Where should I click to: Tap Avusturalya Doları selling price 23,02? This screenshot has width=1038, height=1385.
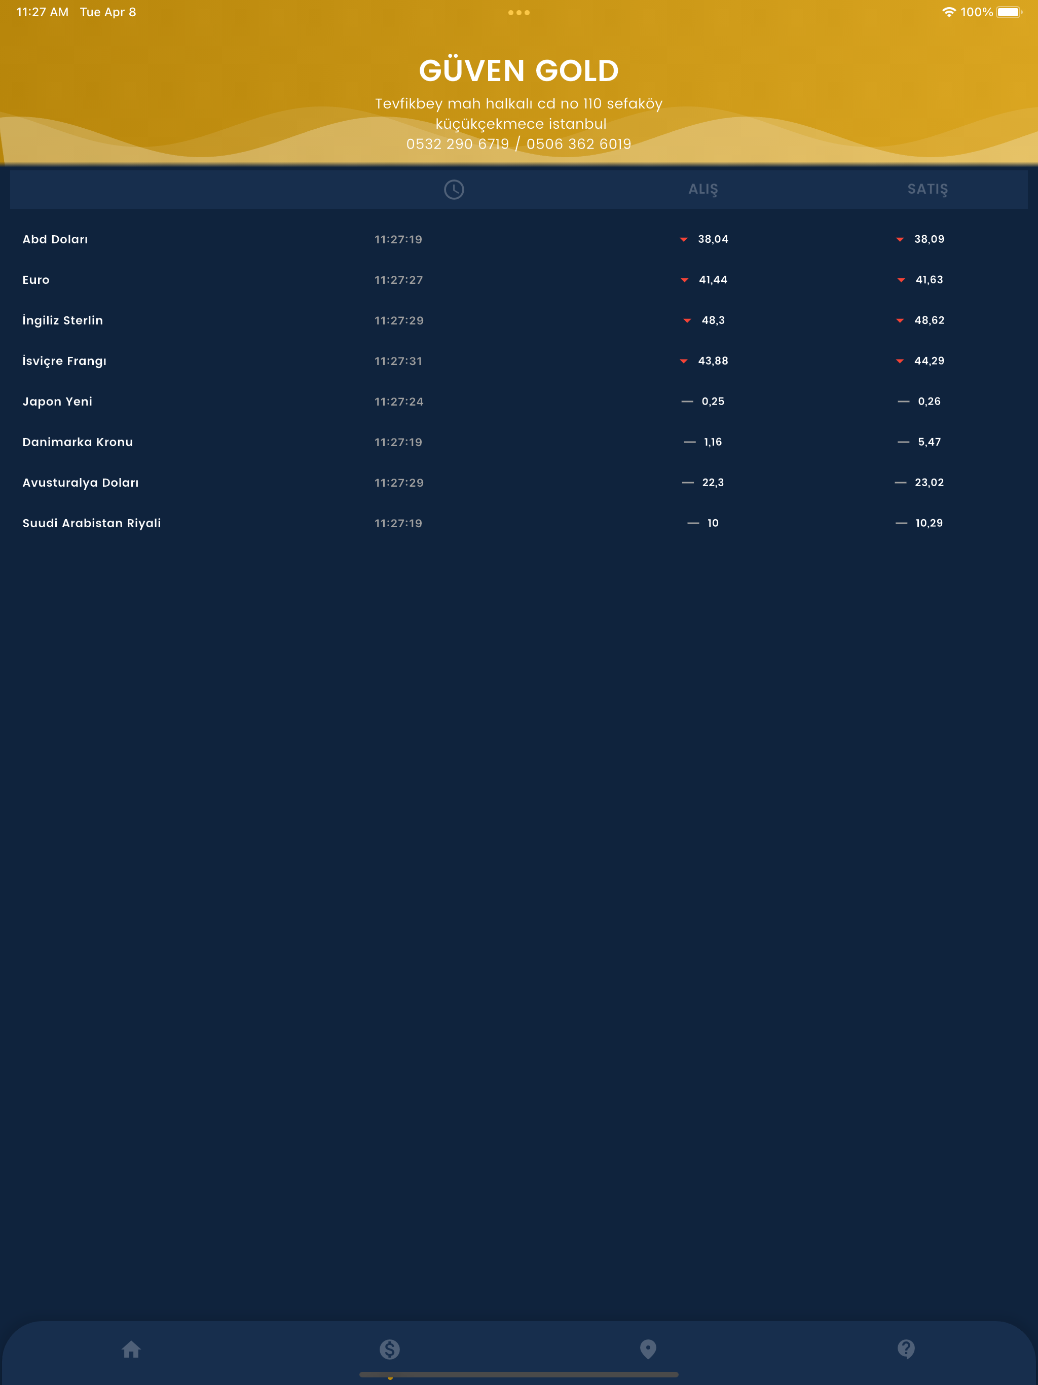pos(929,482)
